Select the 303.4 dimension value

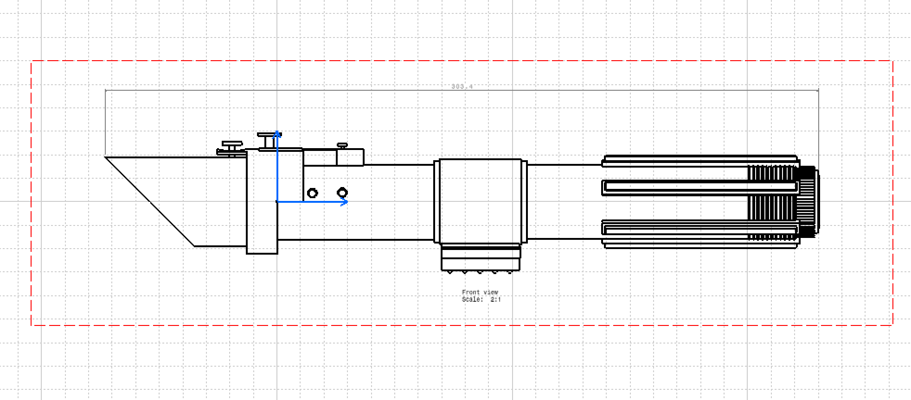click(462, 87)
